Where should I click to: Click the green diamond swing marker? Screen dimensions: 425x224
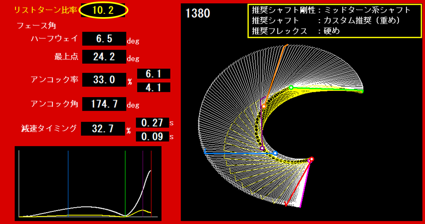291,87
